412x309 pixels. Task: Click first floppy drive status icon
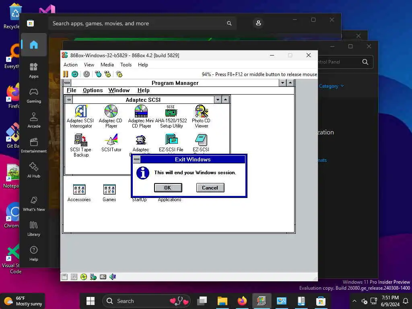(x=64, y=277)
